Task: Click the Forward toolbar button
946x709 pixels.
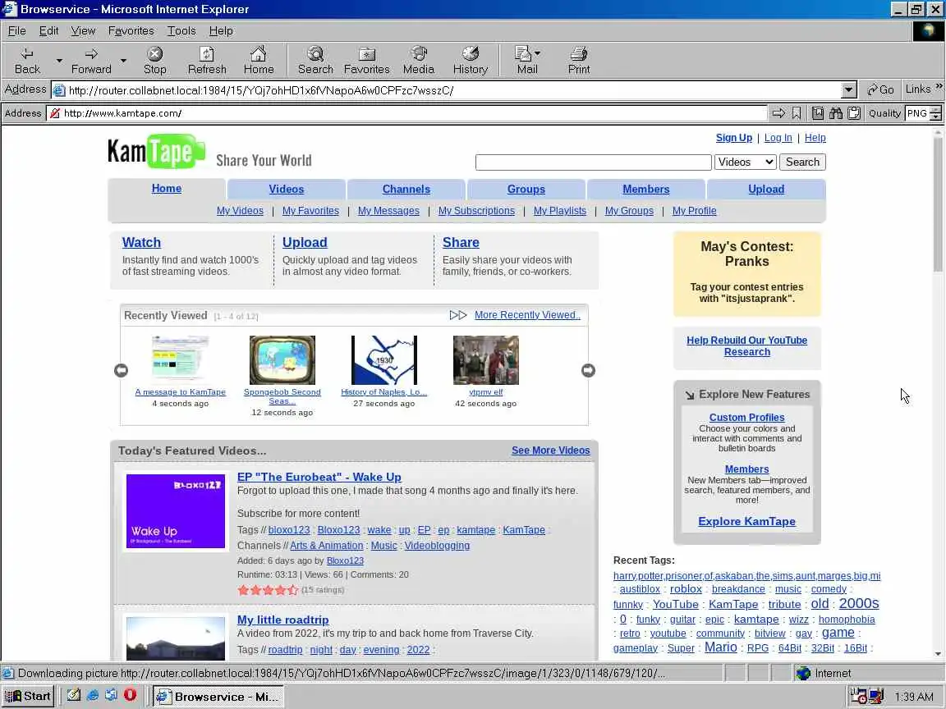Action: click(x=91, y=60)
